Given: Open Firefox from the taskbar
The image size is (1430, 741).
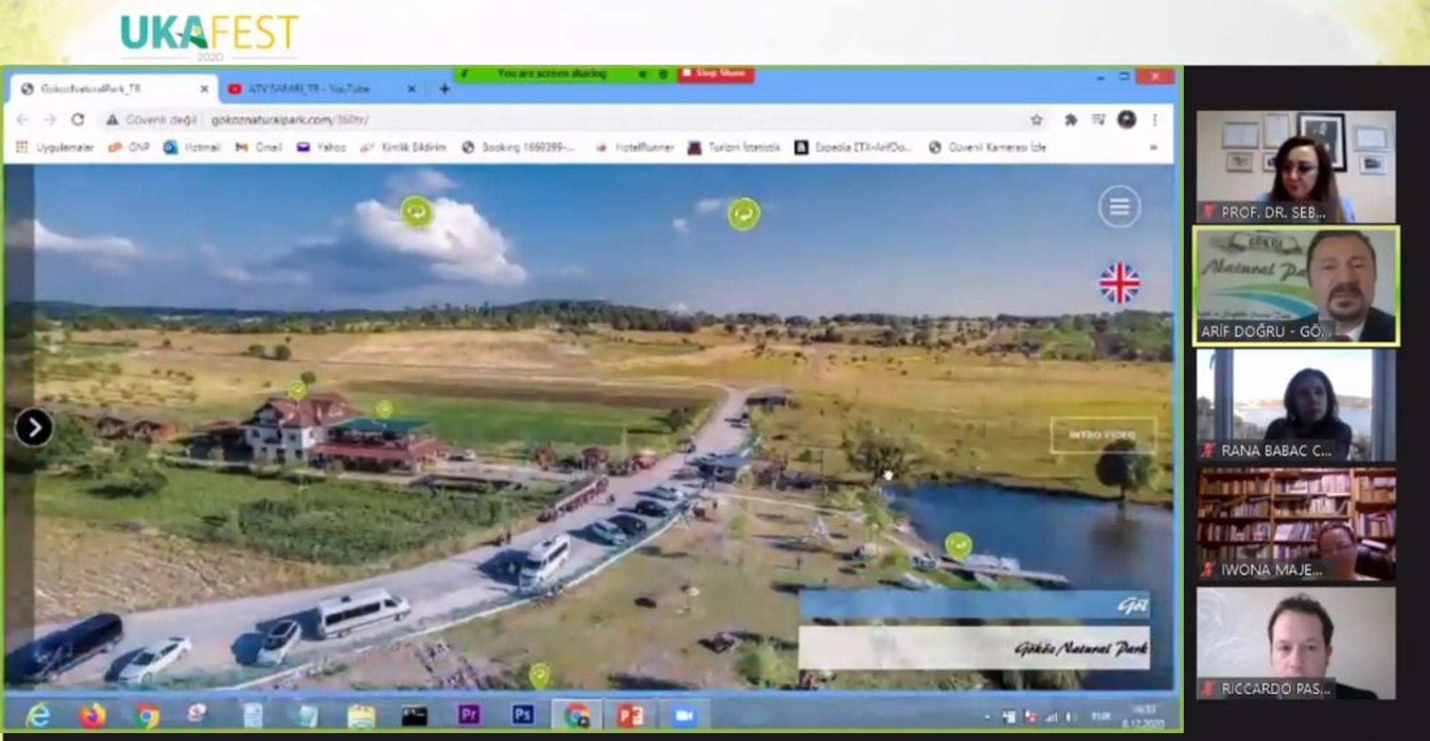Looking at the screenshot, I should (x=92, y=715).
